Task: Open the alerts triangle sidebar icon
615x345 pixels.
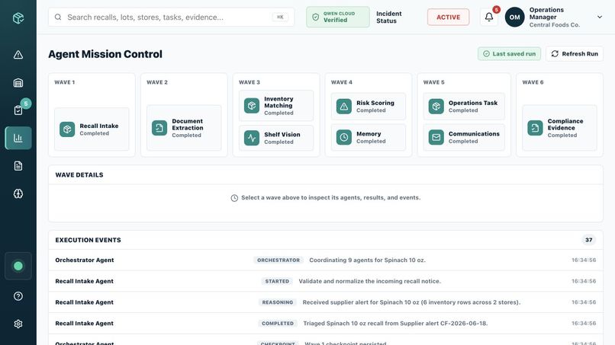Action: point(18,55)
